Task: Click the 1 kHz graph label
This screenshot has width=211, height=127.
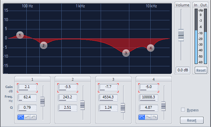Action: click(80, 6)
